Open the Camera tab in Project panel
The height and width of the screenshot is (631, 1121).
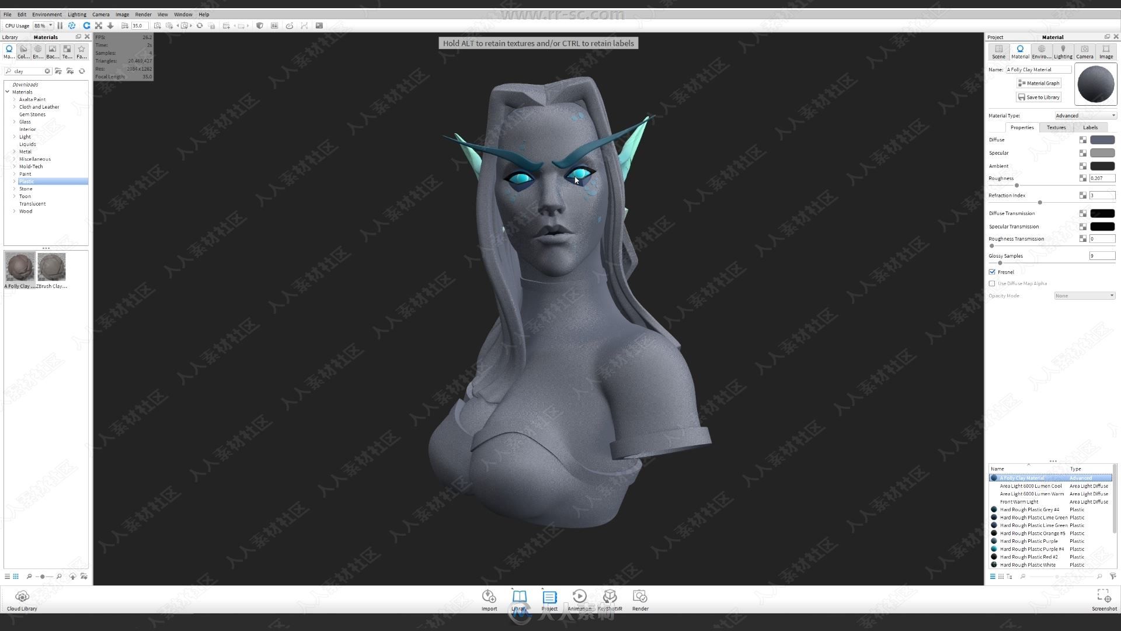click(x=1084, y=52)
